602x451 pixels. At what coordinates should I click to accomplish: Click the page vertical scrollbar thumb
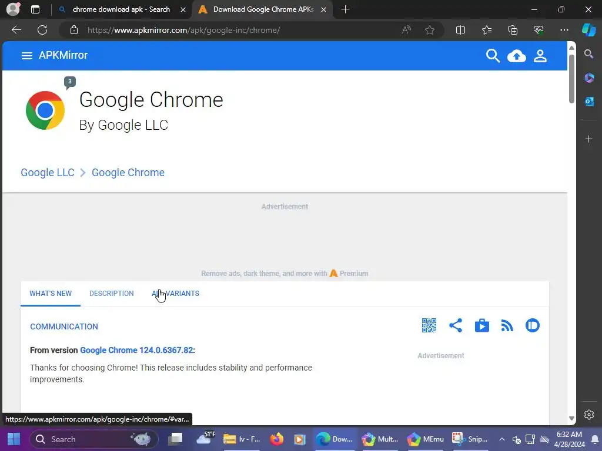(571, 79)
